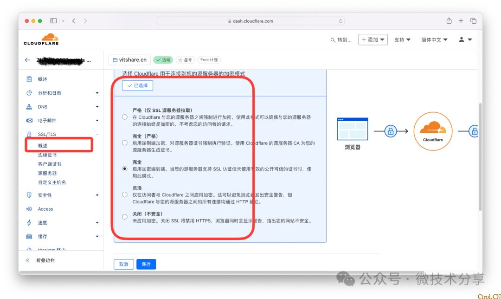Click the Safari share icon
This screenshot has width=501, height=299.
tap(449, 21)
